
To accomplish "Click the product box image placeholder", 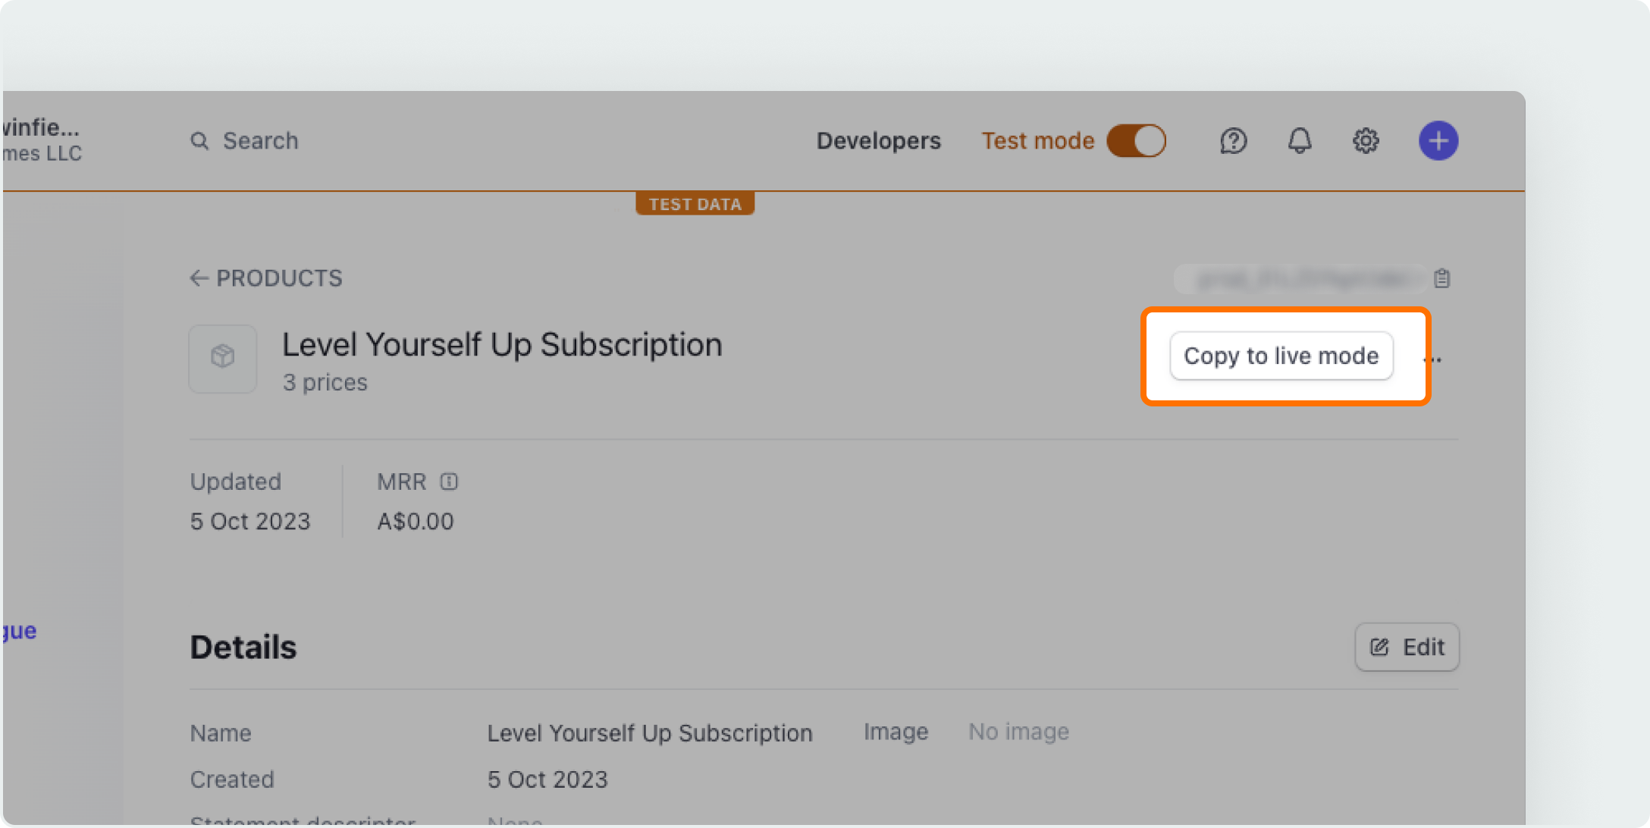I will tap(223, 359).
